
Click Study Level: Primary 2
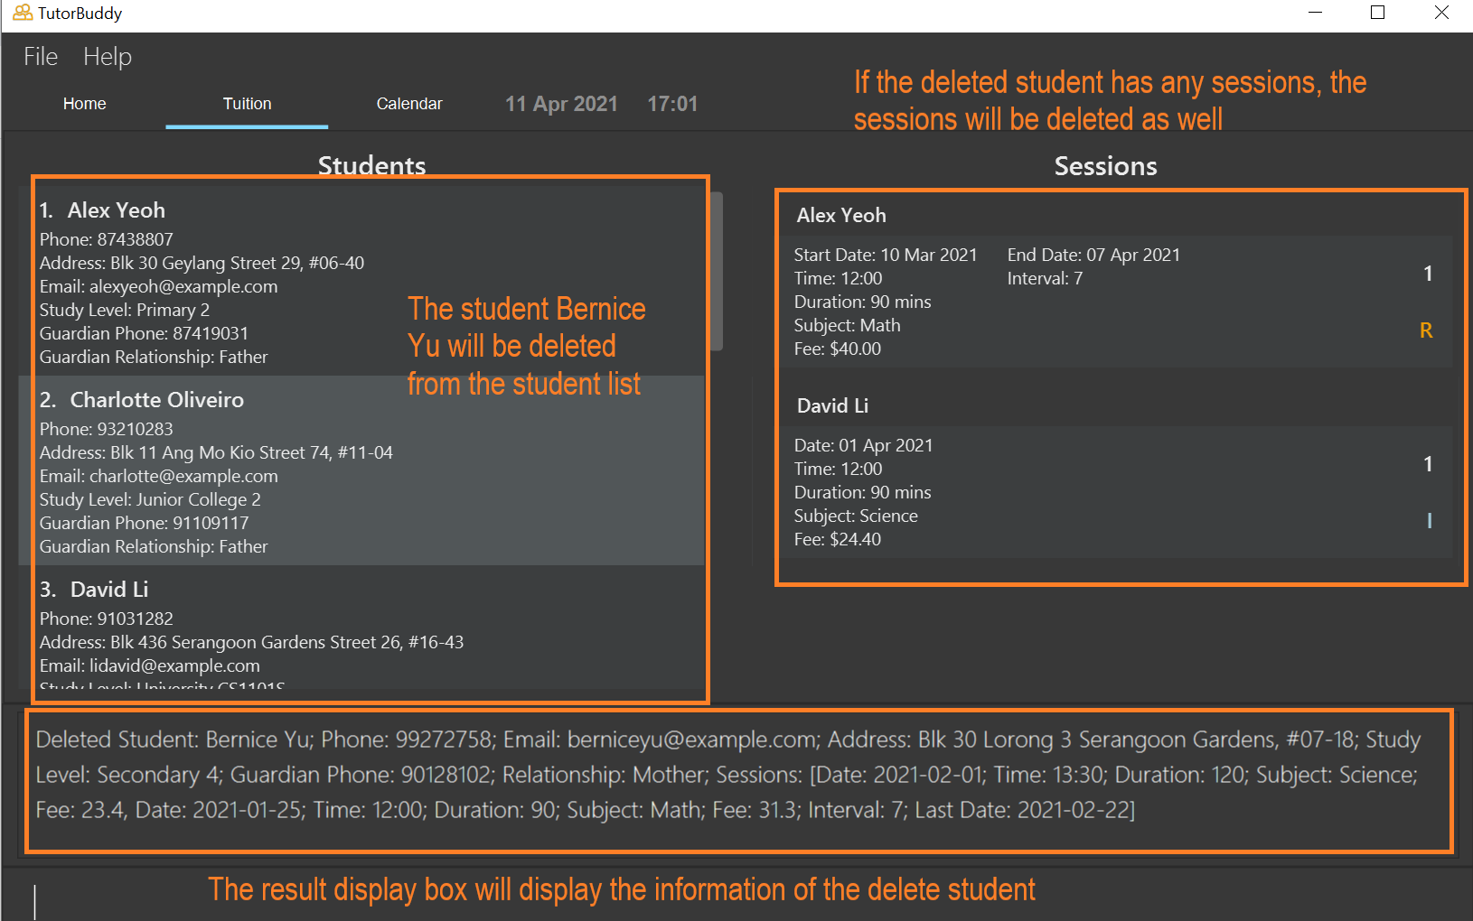(125, 310)
